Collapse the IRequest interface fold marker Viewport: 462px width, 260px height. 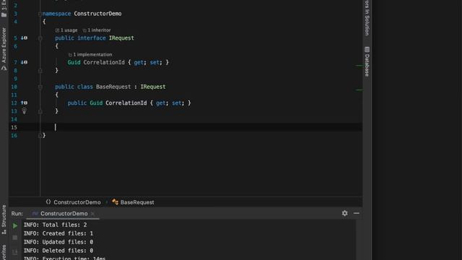(x=40, y=38)
